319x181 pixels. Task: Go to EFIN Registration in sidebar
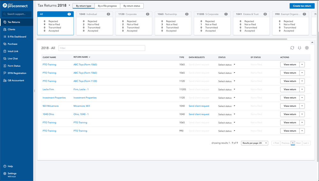17,73
